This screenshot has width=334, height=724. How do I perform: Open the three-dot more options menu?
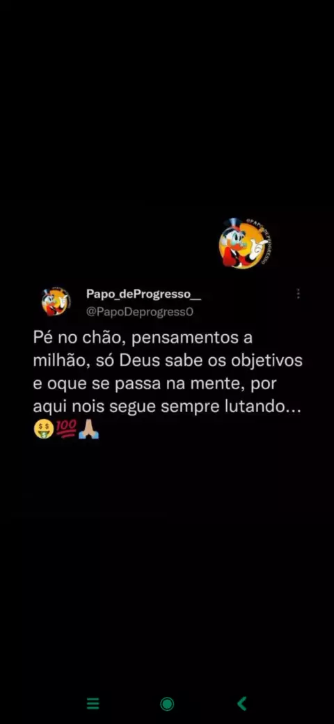299,294
